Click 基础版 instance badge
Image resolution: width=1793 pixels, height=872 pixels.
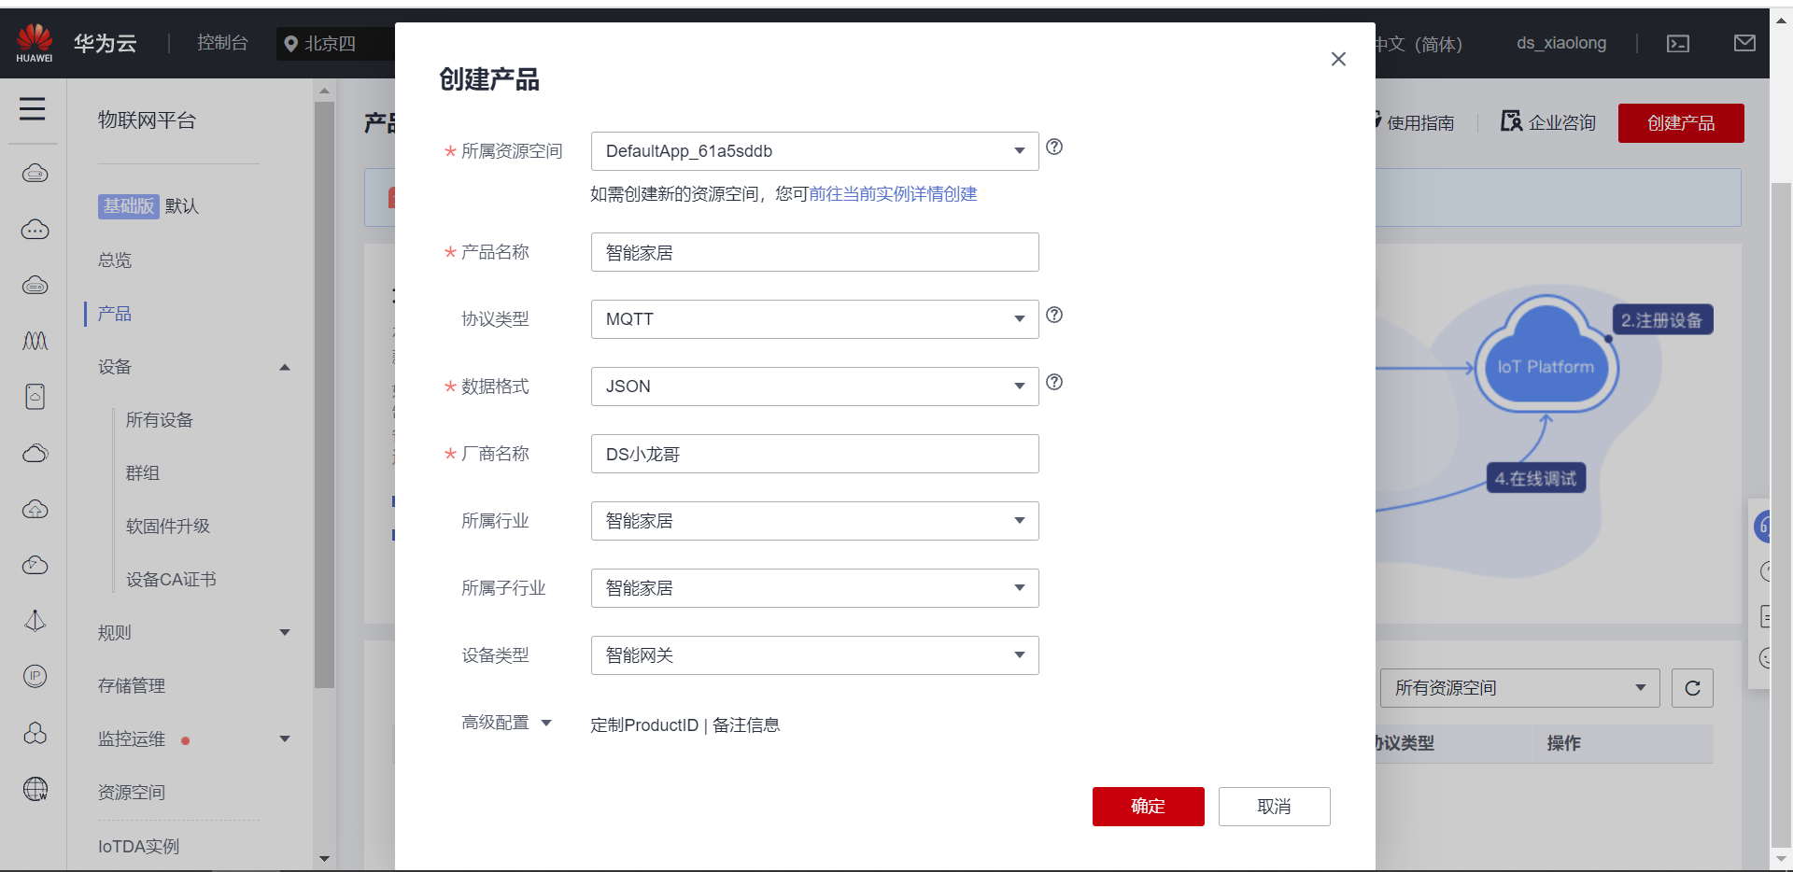128,206
